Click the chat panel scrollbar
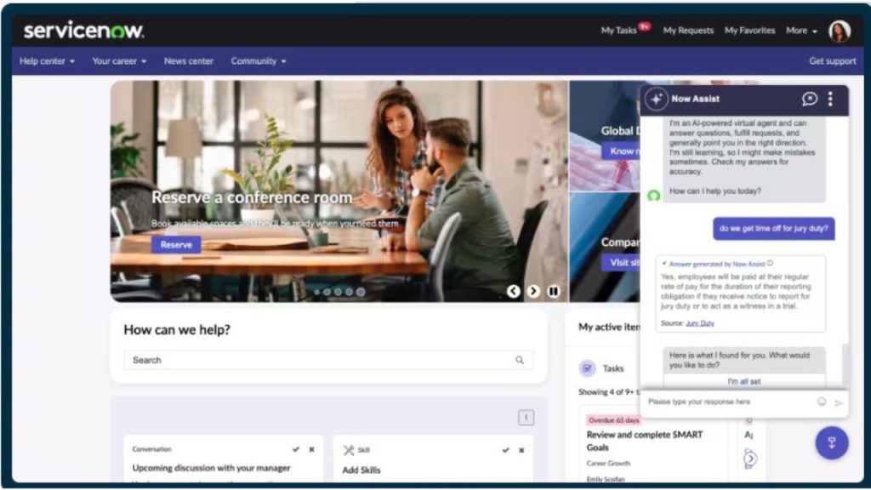This screenshot has width=871, height=490. pos(846,364)
